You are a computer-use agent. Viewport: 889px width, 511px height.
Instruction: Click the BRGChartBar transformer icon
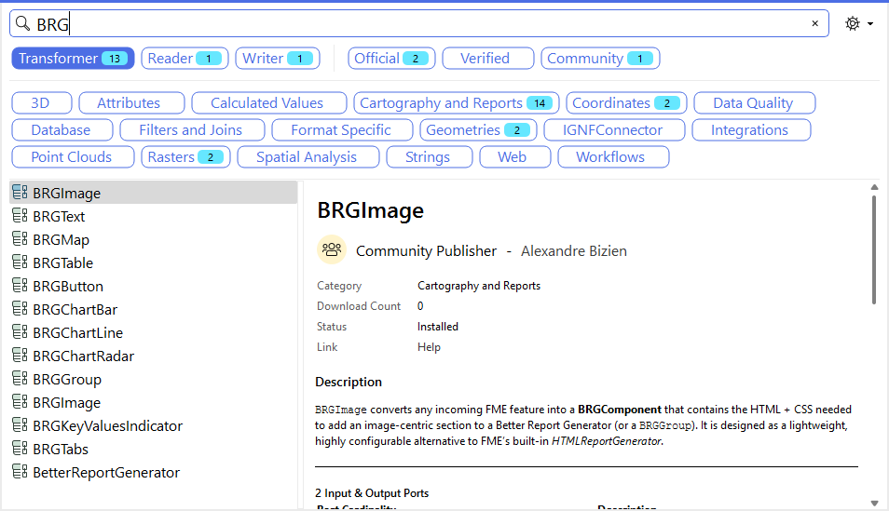(20, 308)
